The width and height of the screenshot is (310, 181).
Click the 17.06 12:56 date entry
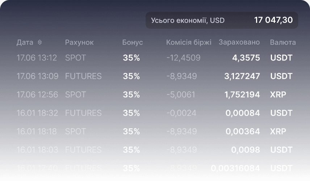coord(37,94)
